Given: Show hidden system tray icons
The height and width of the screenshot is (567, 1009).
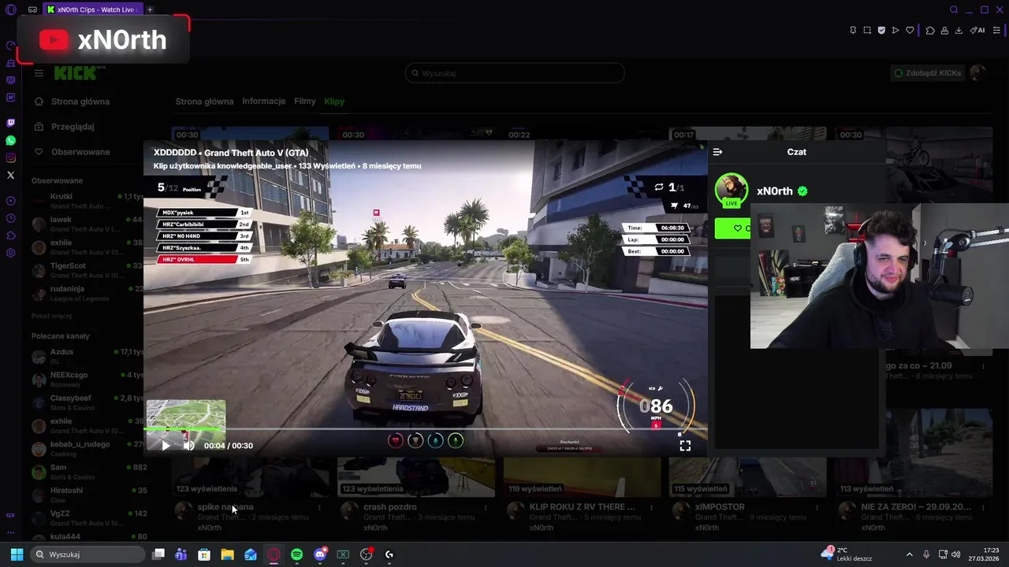Looking at the screenshot, I should [909, 554].
